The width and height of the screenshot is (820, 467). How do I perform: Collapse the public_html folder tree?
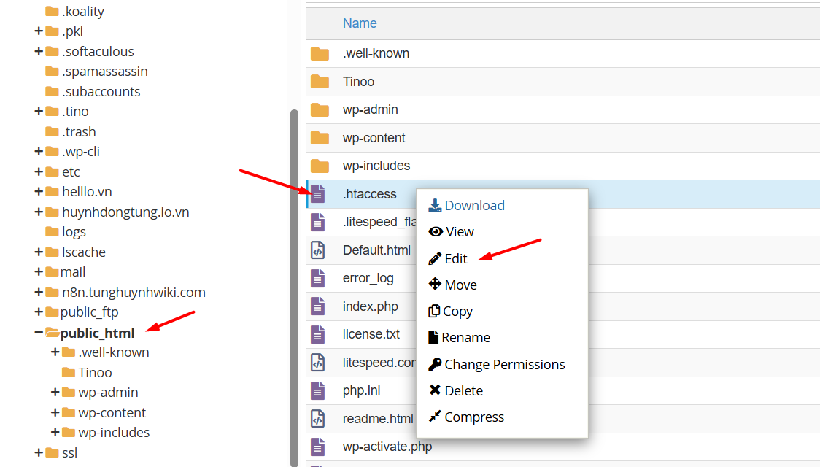tap(39, 333)
